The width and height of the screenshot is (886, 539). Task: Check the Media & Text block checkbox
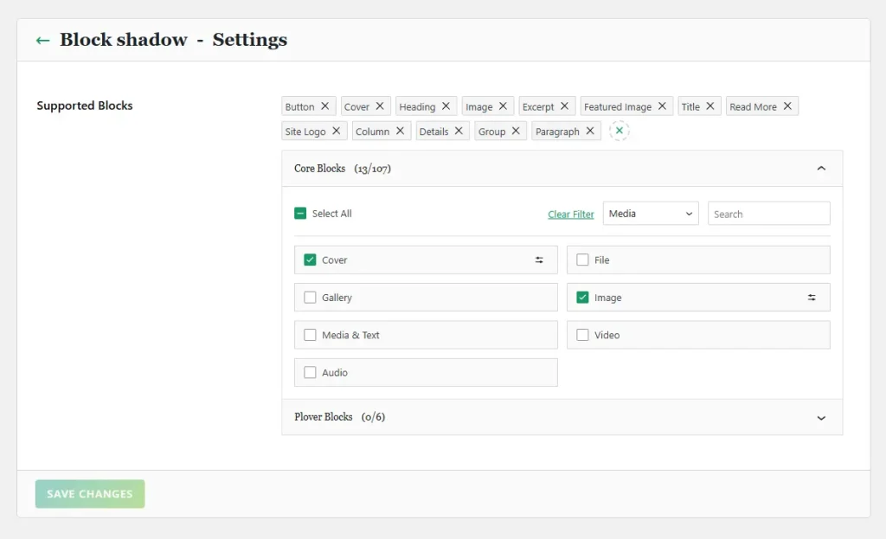coord(310,335)
